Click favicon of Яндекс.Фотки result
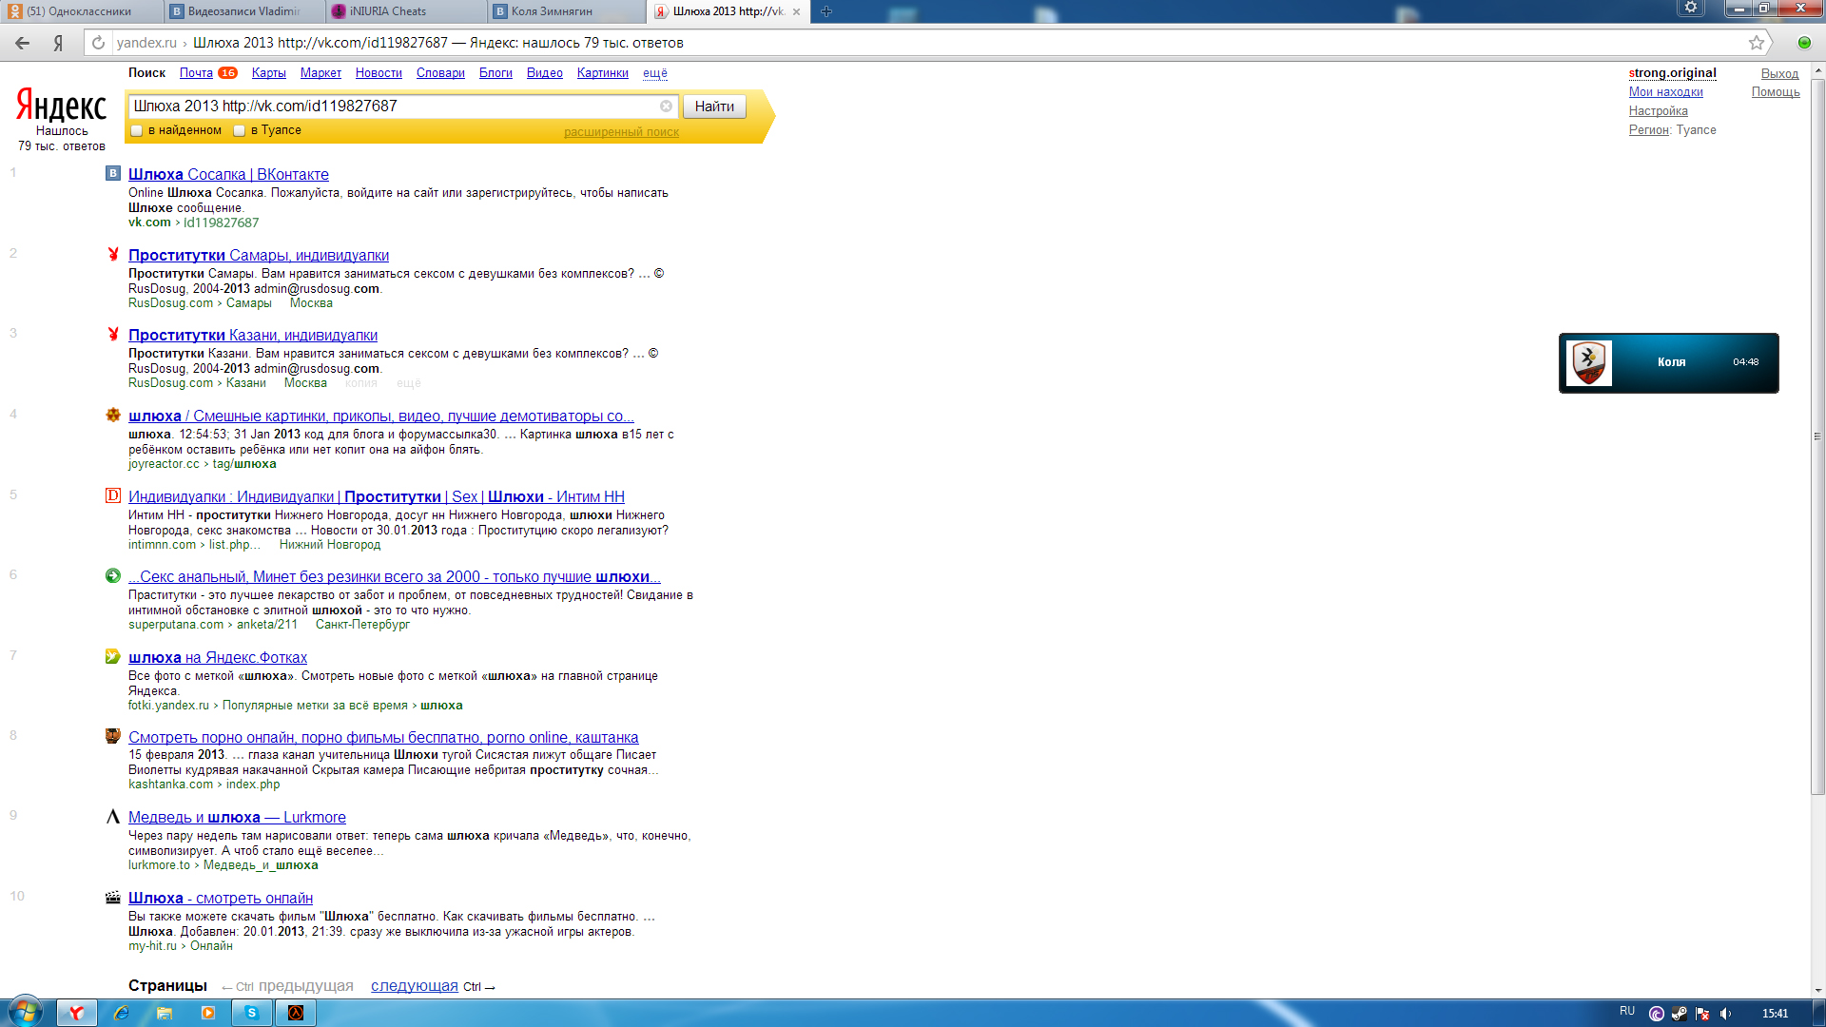The image size is (1826, 1027). pyautogui.click(x=113, y=656)
